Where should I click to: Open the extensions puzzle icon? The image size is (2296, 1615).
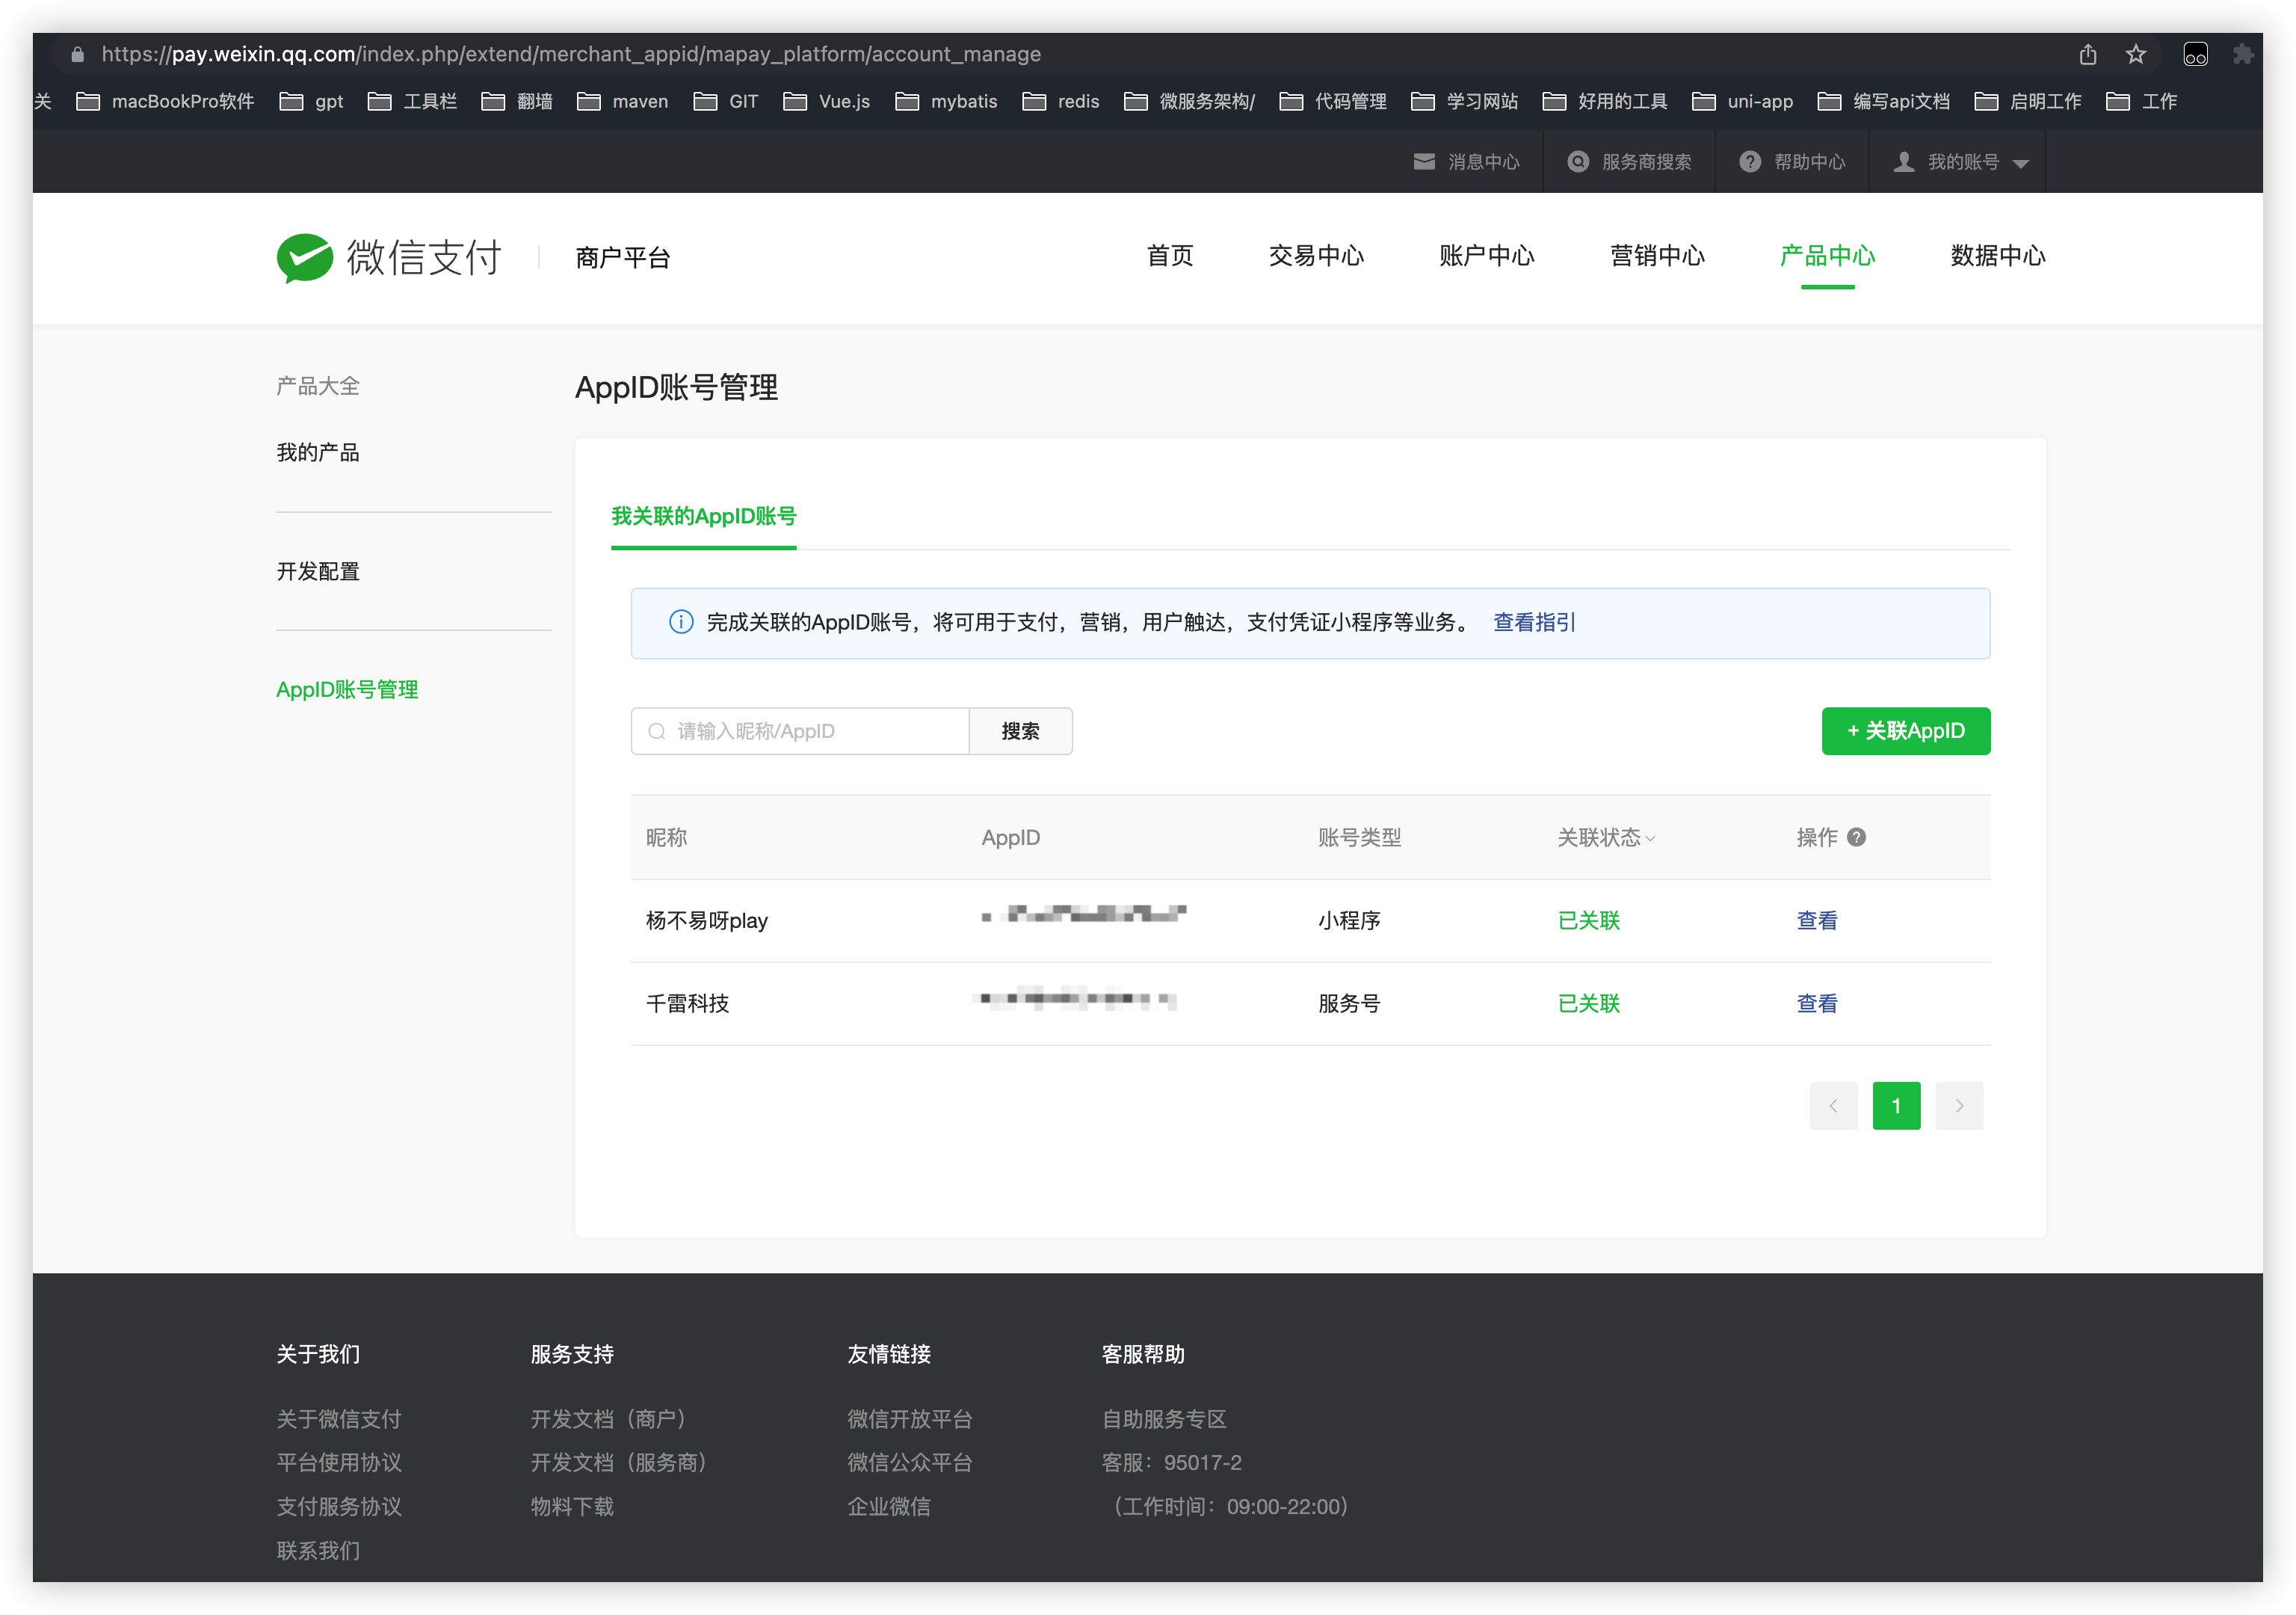[2242, 54]
